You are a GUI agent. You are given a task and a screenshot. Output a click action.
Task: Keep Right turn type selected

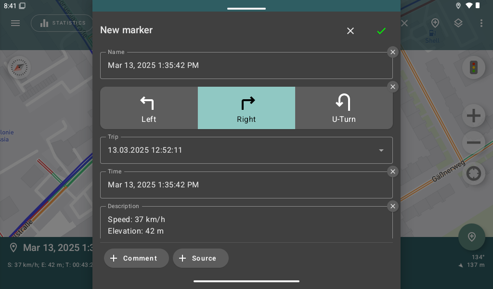coord(246,108)
